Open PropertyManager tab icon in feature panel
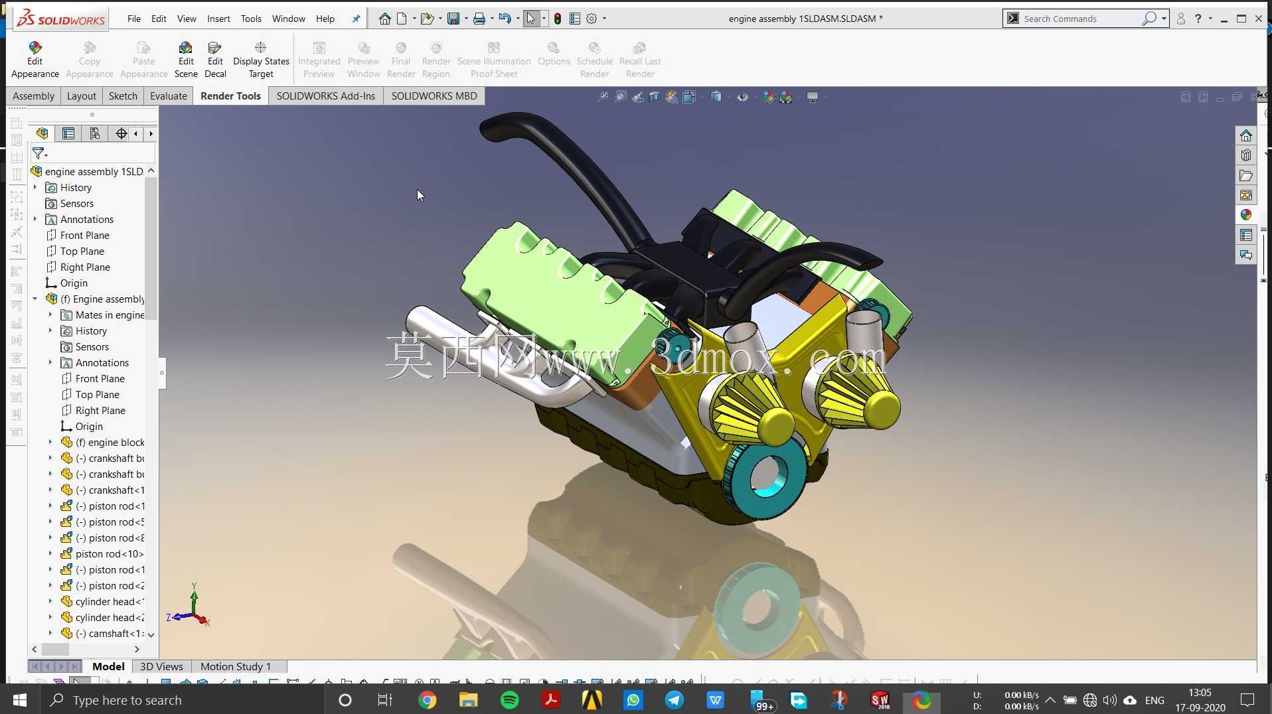The image size is (1272, 714). point(68,133)
